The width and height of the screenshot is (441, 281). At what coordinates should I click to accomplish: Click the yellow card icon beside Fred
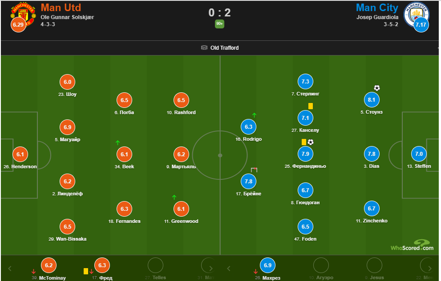click(85, 271)
